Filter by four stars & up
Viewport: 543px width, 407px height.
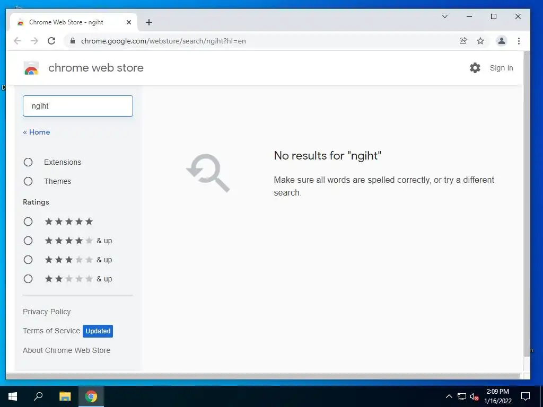click(28, 241)
